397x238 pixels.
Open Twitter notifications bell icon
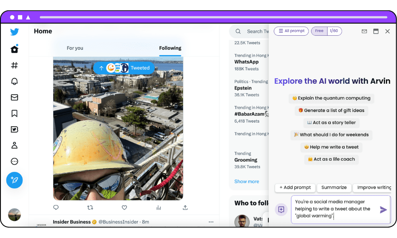14,81
